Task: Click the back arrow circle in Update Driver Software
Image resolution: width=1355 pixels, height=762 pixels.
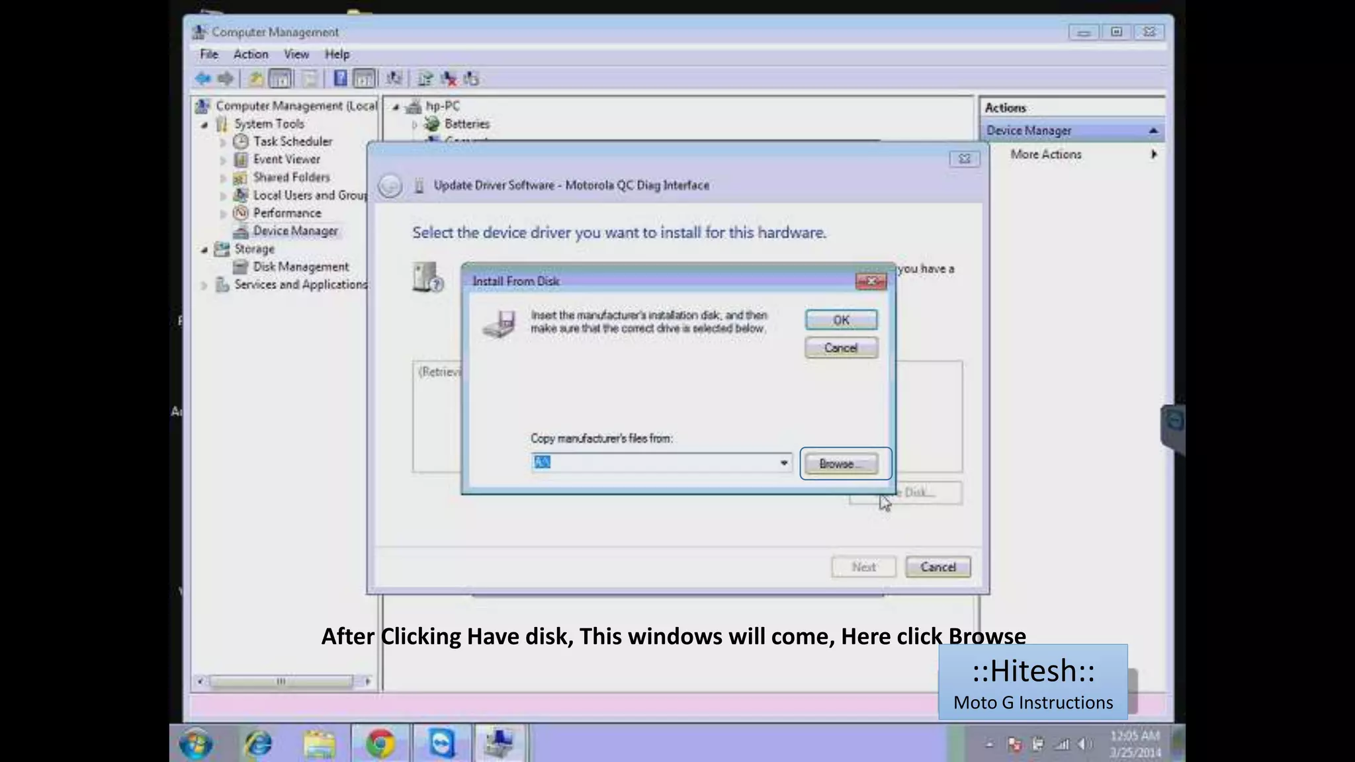Action: click(x=390, y=186)
